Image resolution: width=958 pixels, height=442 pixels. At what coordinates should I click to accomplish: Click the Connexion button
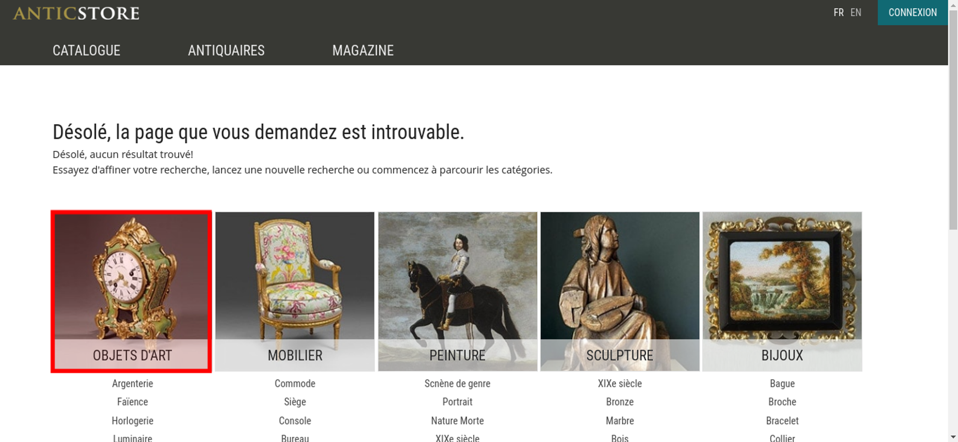pyautogui.click(x=912, y=12)
